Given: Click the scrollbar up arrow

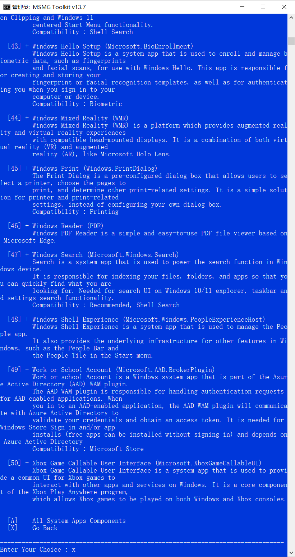Looking at the screenshot, I should point(291,17).
